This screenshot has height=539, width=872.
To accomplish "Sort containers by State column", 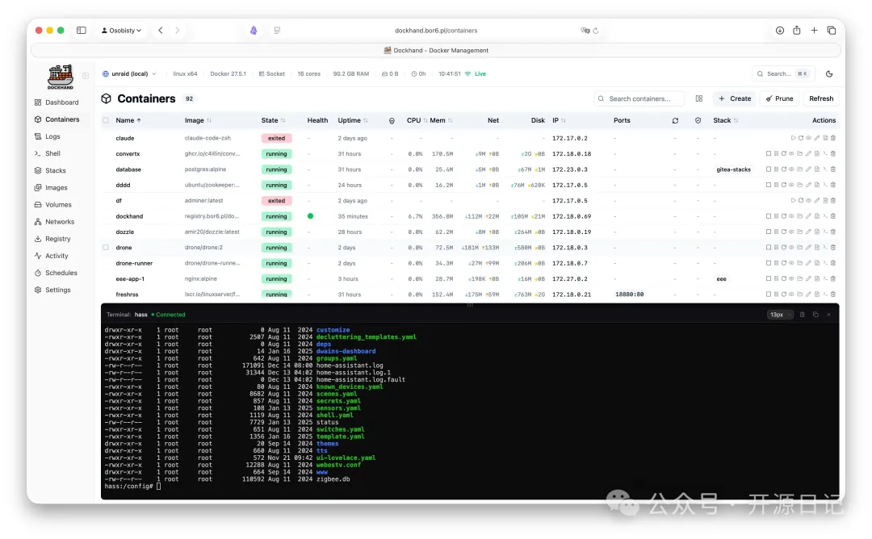I will click(x=273, y=120).
